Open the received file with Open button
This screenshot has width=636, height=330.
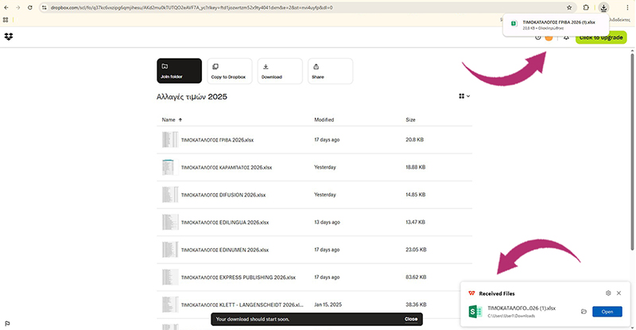607,311
